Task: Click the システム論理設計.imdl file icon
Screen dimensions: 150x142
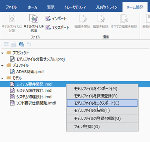Action: tap(12, 91)
